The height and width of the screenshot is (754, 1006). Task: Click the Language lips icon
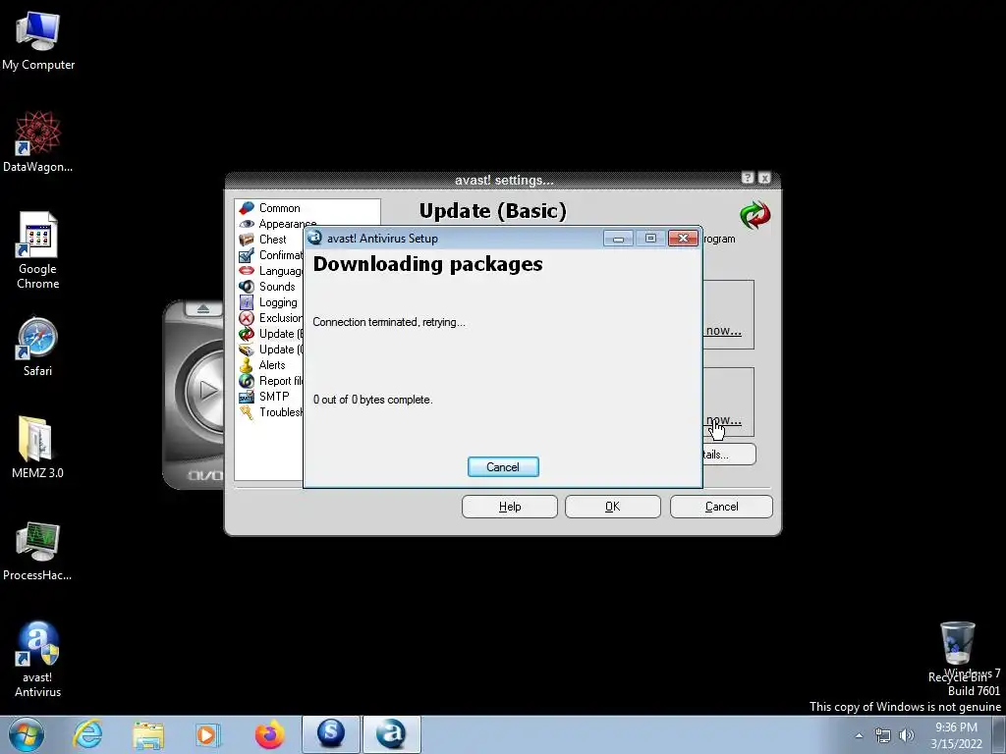tap(247, 271)
